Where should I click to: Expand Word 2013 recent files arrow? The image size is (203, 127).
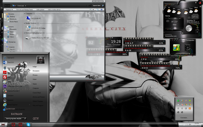[30, 62]
